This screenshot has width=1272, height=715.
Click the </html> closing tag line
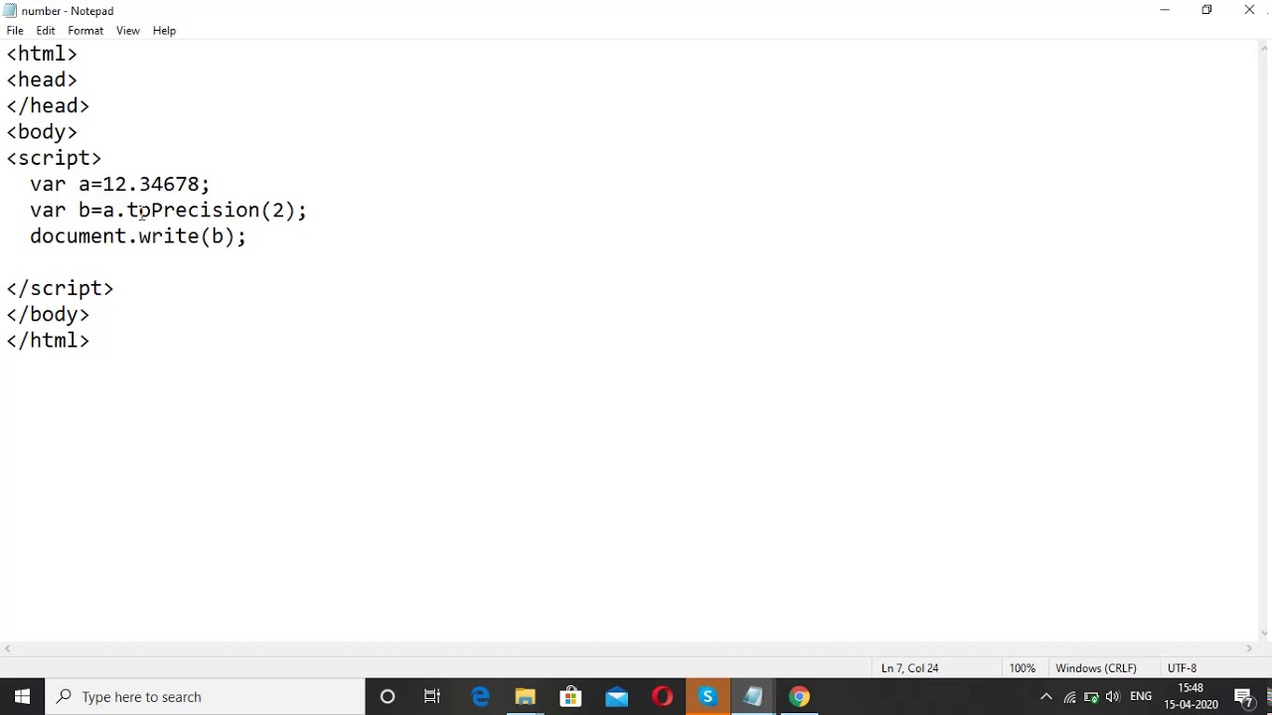pyautogui.click(x=48, y=341)
